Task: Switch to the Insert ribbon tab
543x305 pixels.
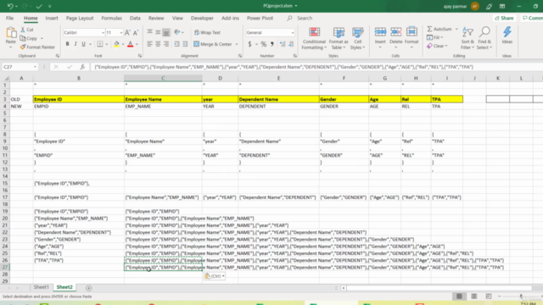Action: pyautogui.click(x=52, y=18)
